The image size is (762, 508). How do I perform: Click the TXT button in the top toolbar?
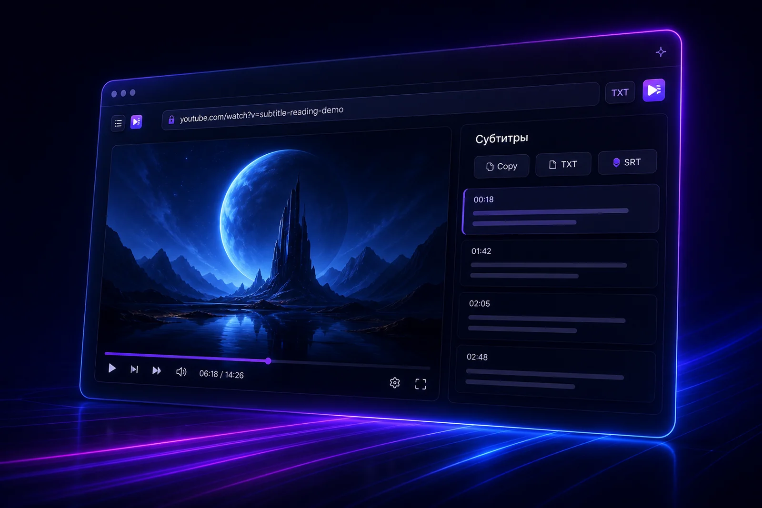click(620, 92)
